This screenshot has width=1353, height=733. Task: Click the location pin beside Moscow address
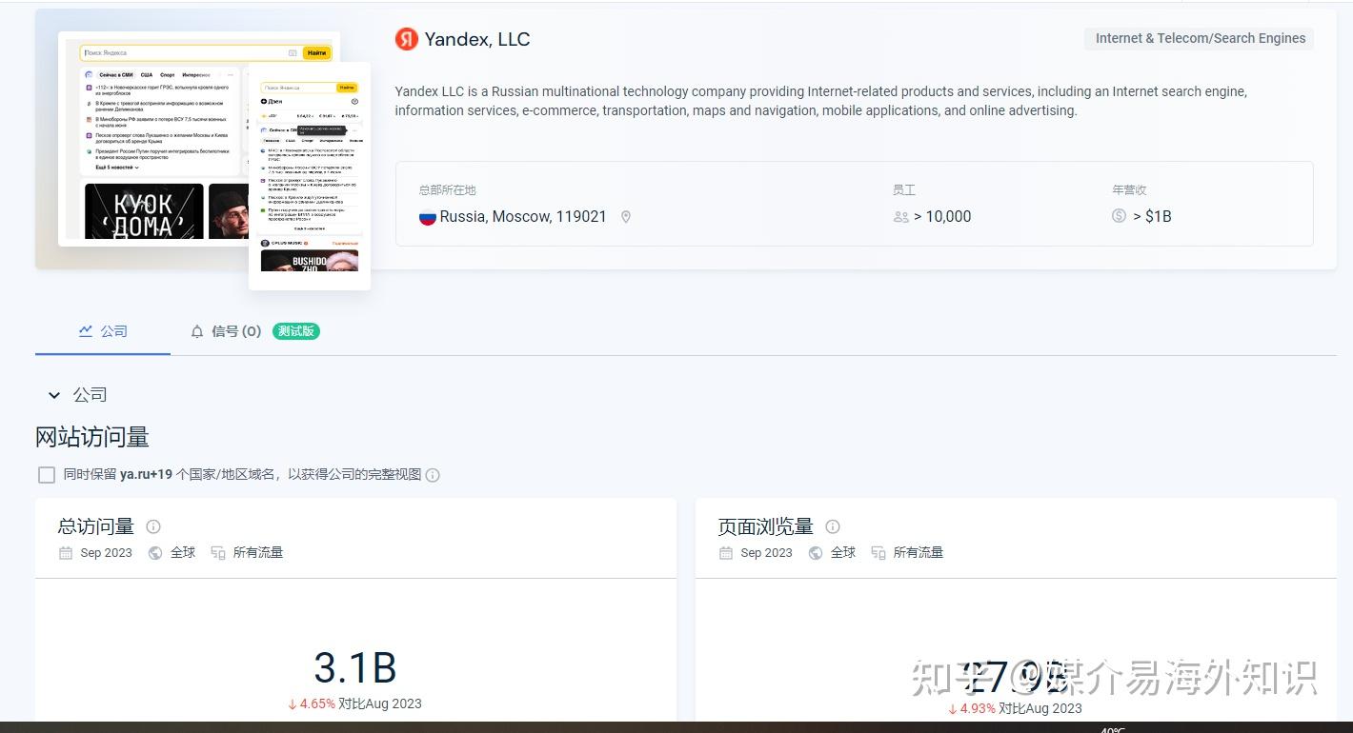point(626,217)
